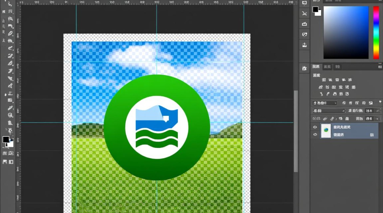The height and width of the screenshot is (213, 383).
Task: Expand the Opacity dropdown arrow in the Layers panel
Action: pyautogui.click(x=378, y=111)
